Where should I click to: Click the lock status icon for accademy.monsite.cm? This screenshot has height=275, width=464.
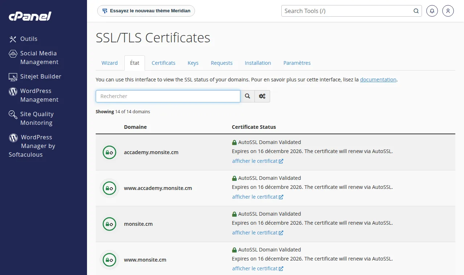click(x=109, y=152)
